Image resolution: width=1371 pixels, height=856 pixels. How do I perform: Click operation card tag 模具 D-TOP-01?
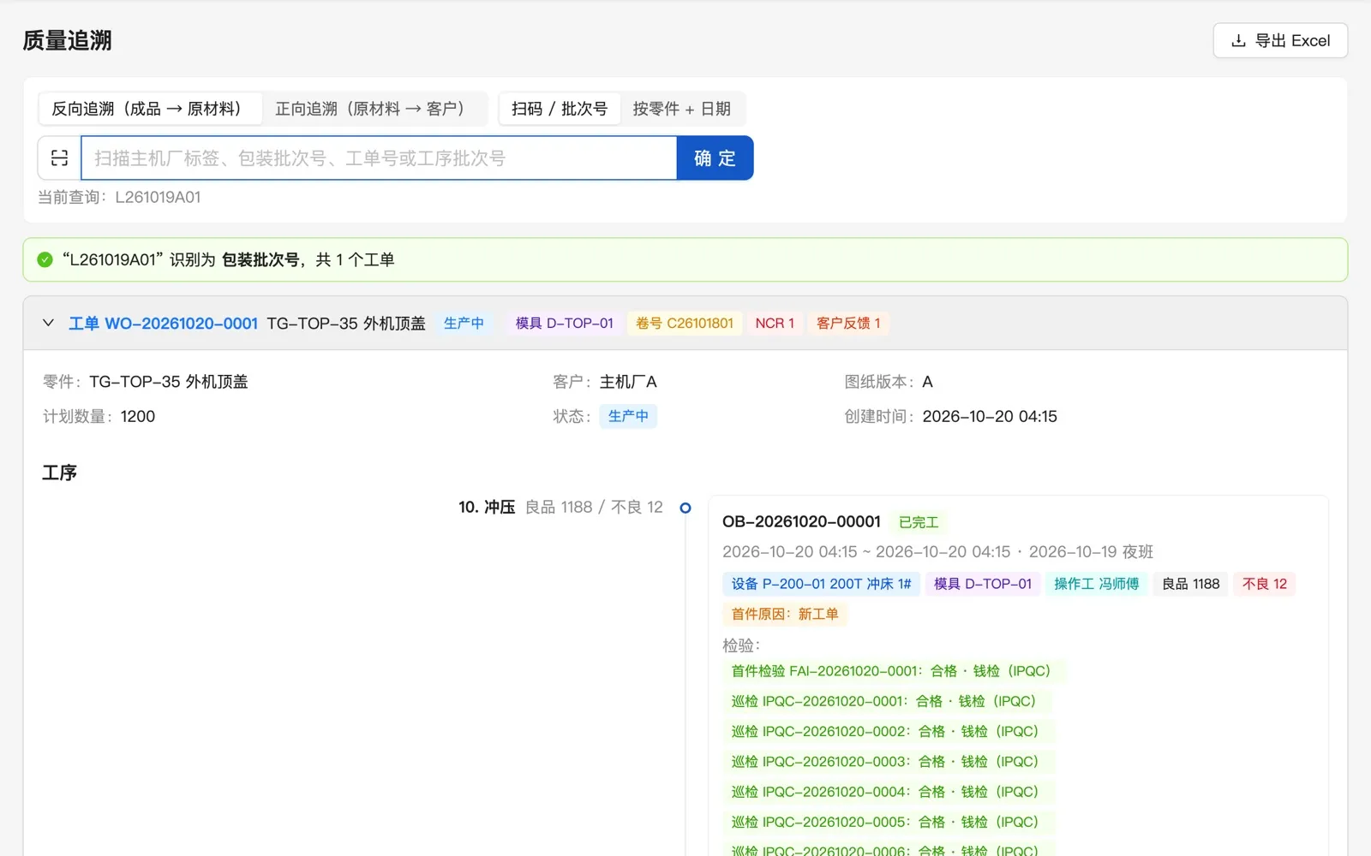(x=983, y=584)
